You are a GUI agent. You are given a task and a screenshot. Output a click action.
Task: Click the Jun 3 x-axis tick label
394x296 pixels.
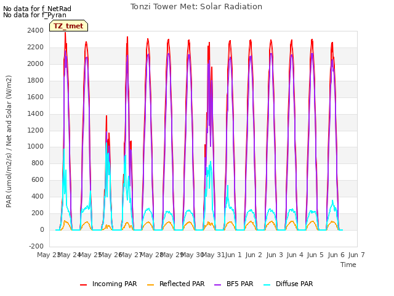[x=275, y=255]
